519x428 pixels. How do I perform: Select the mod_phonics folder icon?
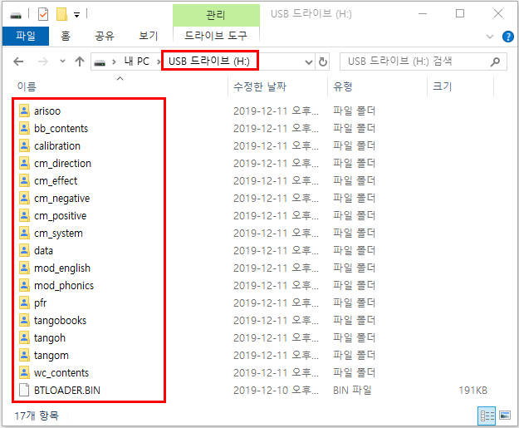tap(24, 285)
